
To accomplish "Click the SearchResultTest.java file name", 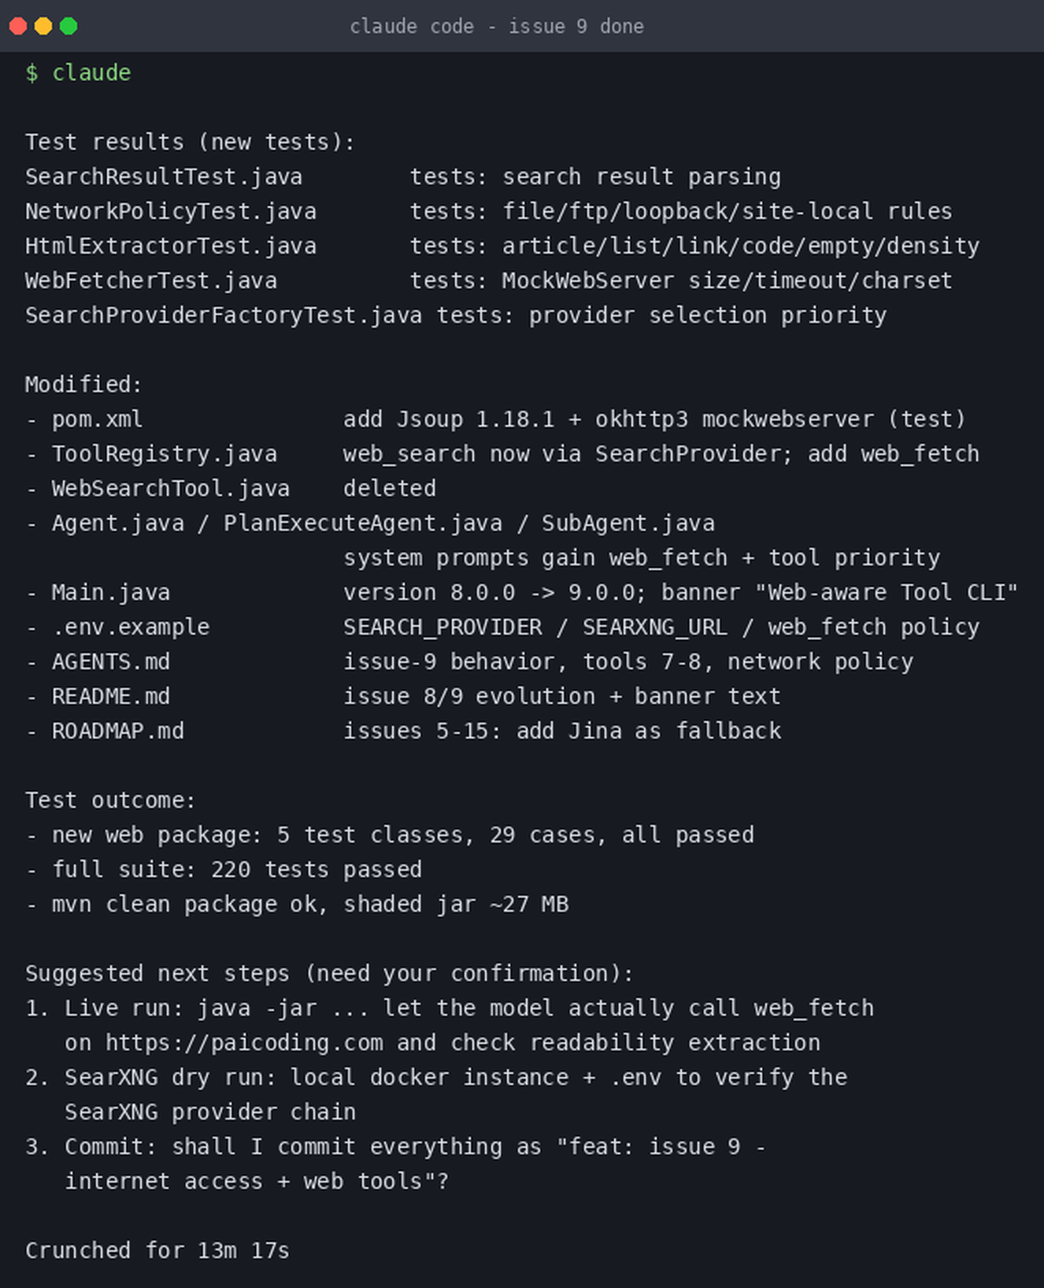I will 164,176.
